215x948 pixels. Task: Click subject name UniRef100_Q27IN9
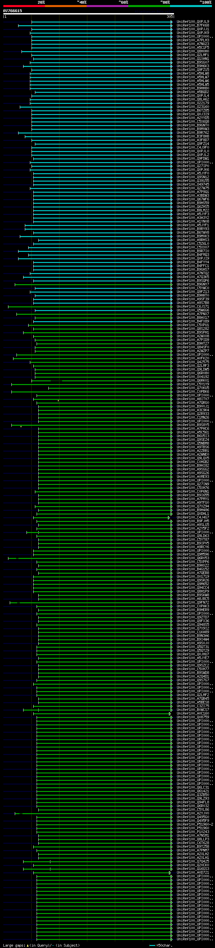coord(193,484)
